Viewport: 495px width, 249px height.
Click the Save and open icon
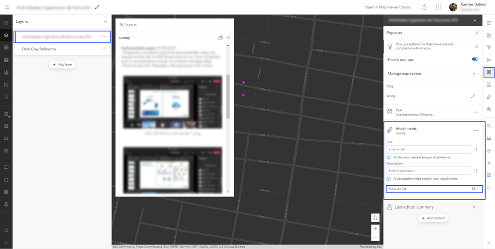click(6, 114)
